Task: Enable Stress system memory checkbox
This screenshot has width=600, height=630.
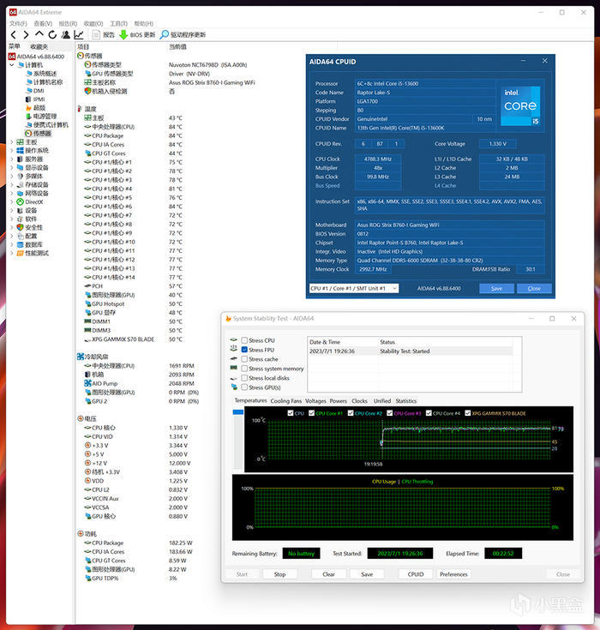Action: pos(244,369)
